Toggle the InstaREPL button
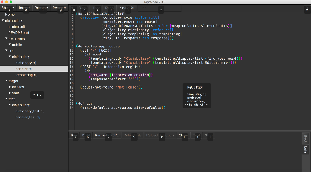 127,8
